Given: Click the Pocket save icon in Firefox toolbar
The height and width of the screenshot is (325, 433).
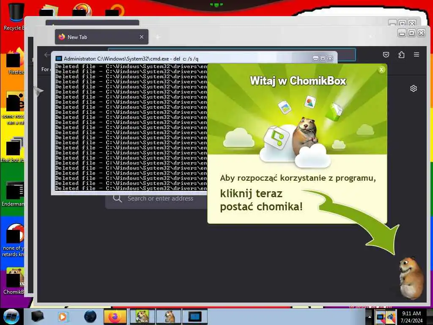Looking at the screenshot, I should click(x=386, y=55).
